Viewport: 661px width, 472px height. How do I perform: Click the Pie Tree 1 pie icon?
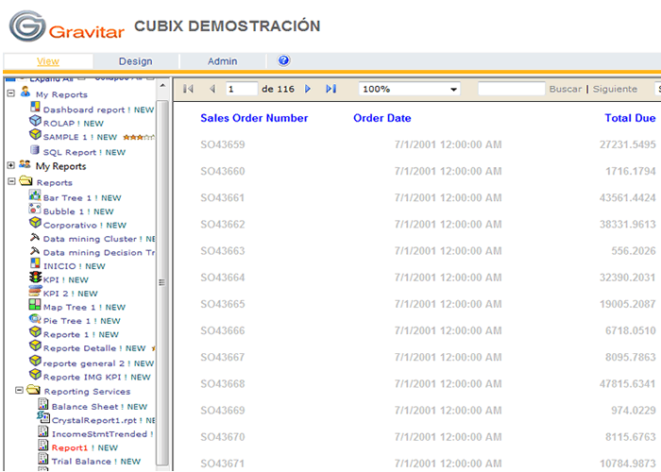(35, 319)
